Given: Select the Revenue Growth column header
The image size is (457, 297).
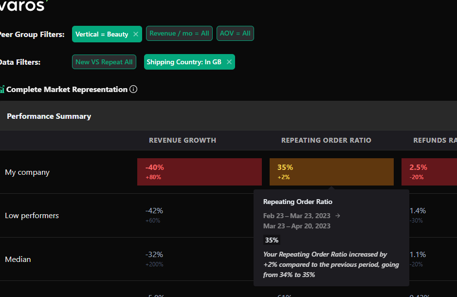Looking at the screenshot, I should tap(183, 140).
